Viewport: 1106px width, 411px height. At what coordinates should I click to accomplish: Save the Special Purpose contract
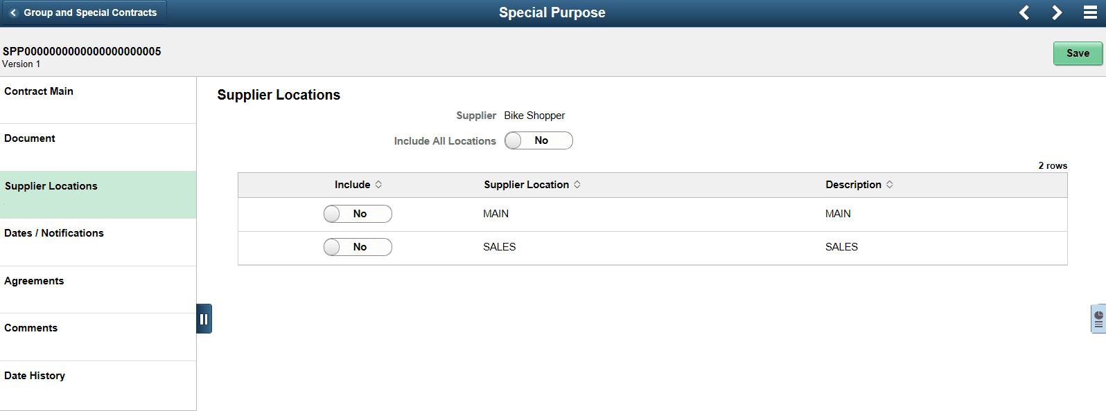[1078, 53]
